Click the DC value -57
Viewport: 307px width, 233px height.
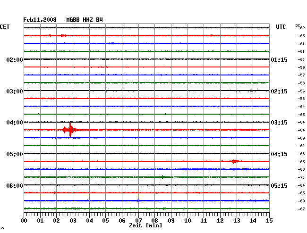tap(301, 75)
